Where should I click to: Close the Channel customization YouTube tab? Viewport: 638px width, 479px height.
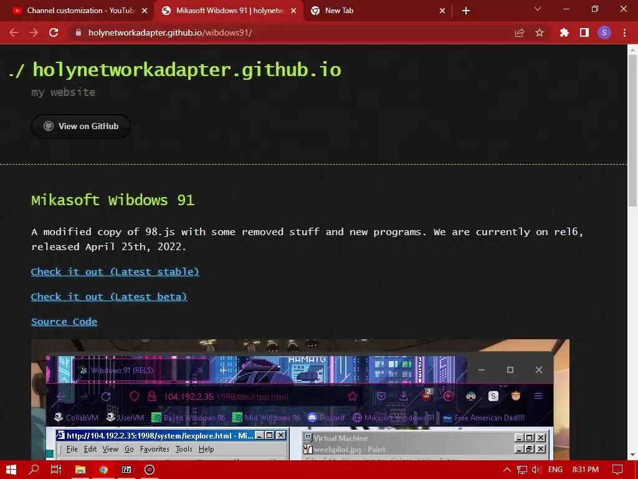tap(145, 11)
